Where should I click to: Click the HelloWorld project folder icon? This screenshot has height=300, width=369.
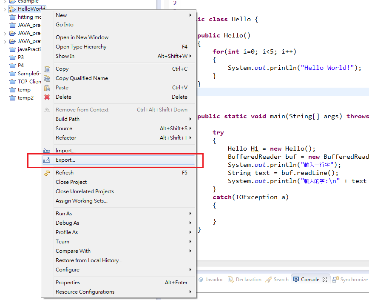(x=12, y=9)
